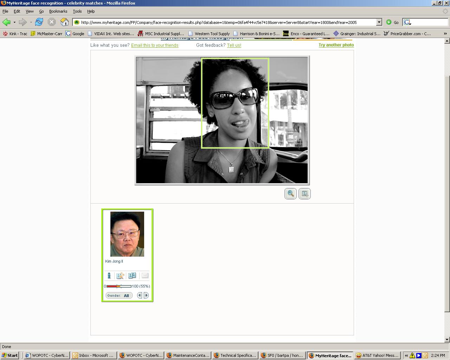Image resolution: width=450 pixels, height=360 pixels.
Task: Click 'Email this to your friends' link
Action: click(x=155, y=45)
